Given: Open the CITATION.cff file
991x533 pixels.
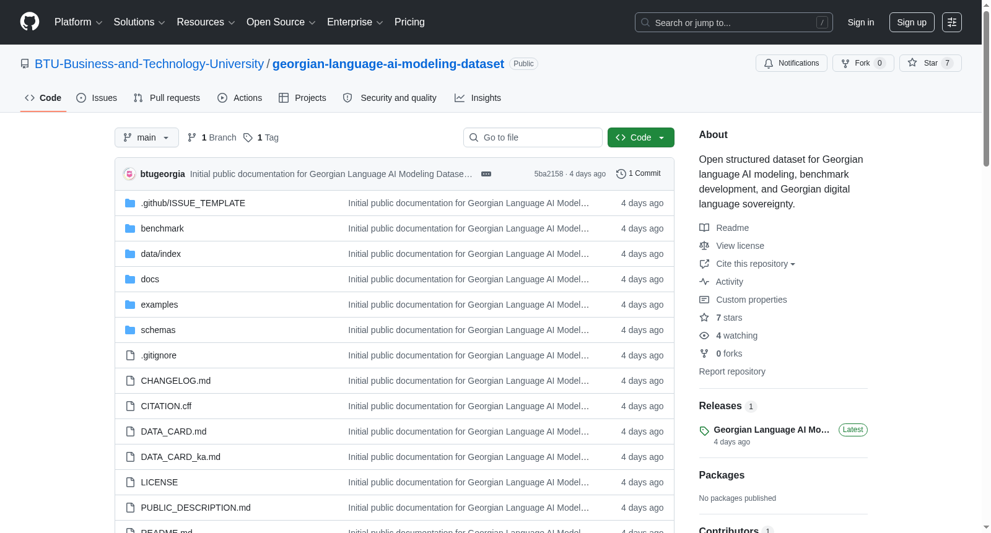Looking at the screenshot, I should pos(166,406).
